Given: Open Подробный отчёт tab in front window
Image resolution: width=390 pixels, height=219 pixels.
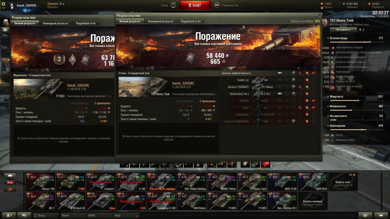Looking at the screenshot, I should (191, 21).
